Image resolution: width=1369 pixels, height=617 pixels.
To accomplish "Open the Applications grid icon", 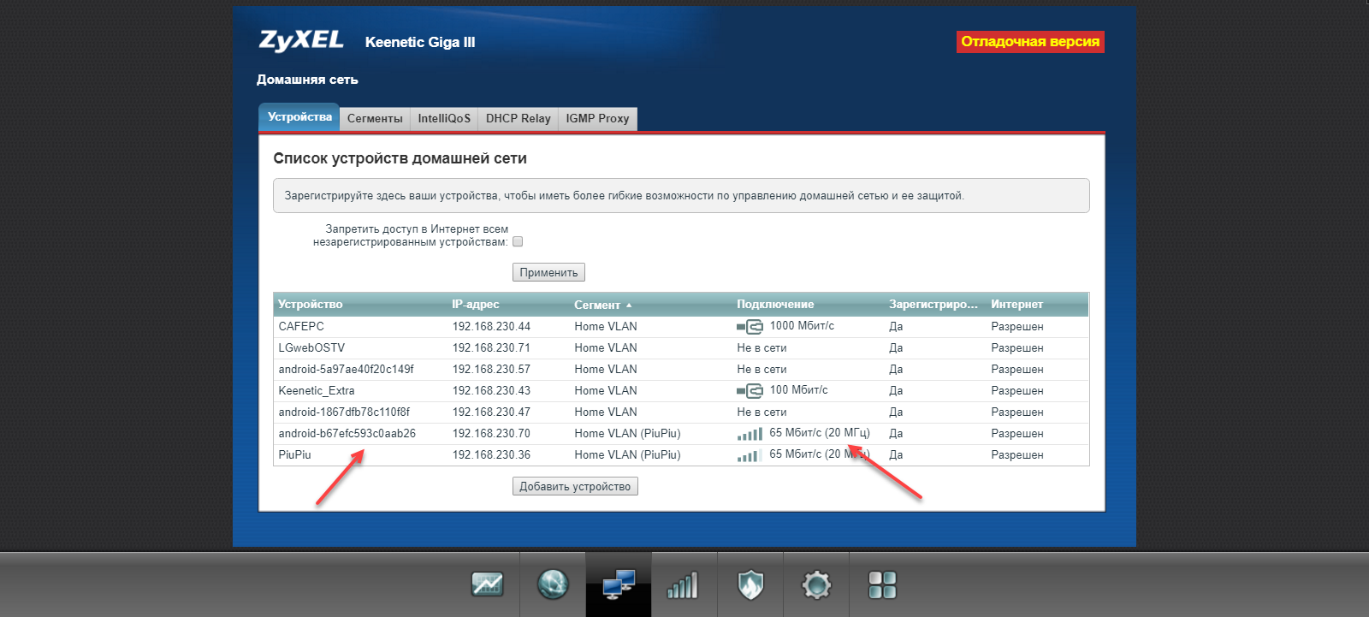I will (882, 585).
